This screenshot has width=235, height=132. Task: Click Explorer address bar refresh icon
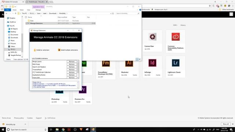tap(113, 14)
